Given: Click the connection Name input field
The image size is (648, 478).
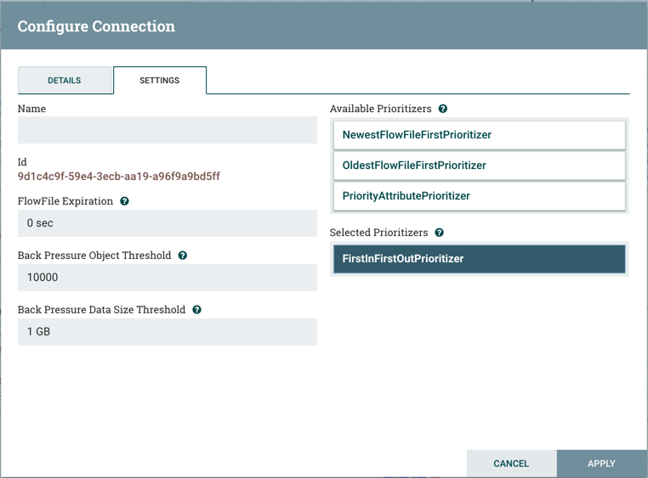Looking at the screenshot, I should click(x=168, y=130).
